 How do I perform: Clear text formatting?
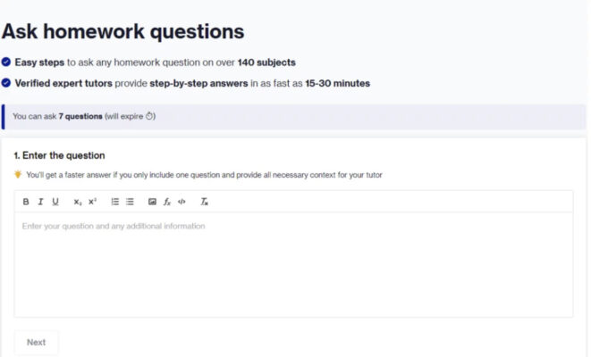[x=204, y=202]
